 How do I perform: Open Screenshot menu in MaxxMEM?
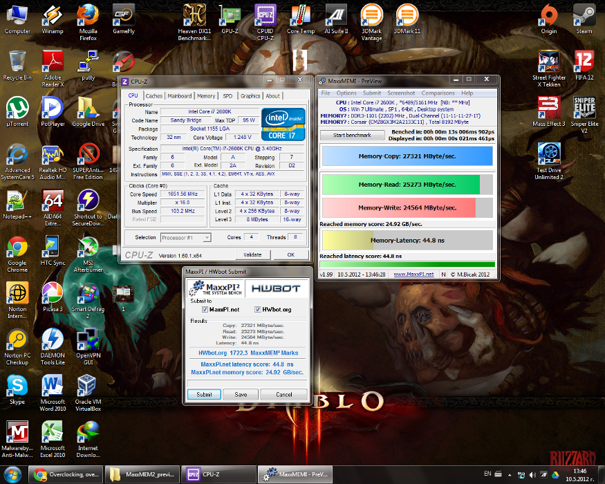(x=401, y=93)
